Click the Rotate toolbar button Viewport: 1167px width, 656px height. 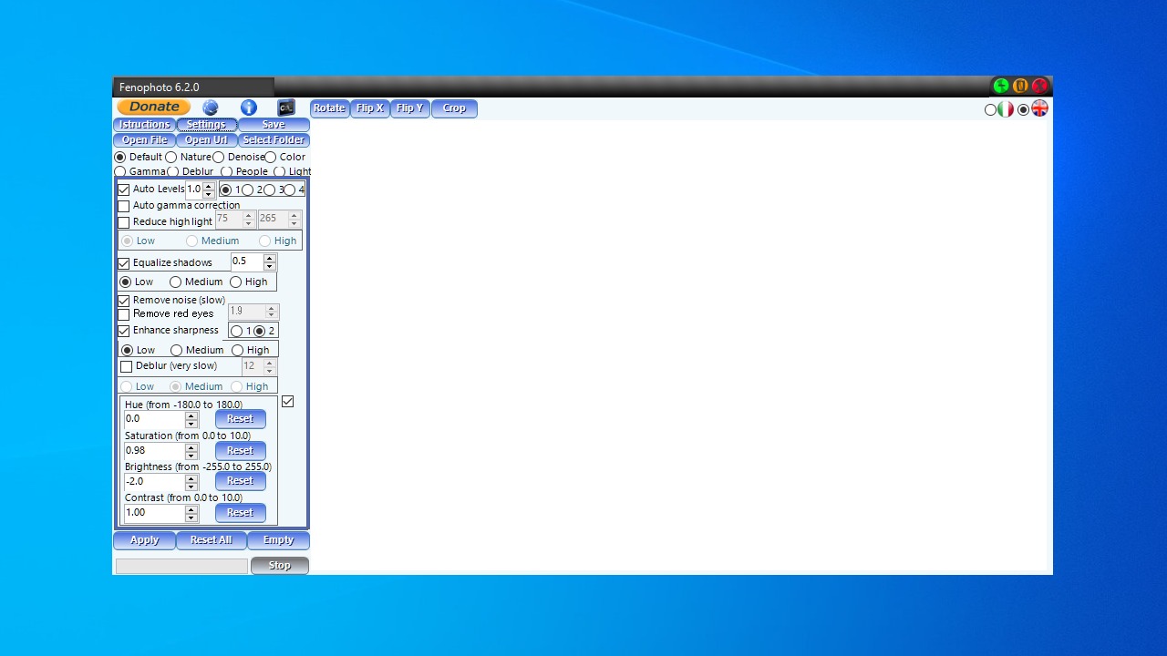[329, 108]
